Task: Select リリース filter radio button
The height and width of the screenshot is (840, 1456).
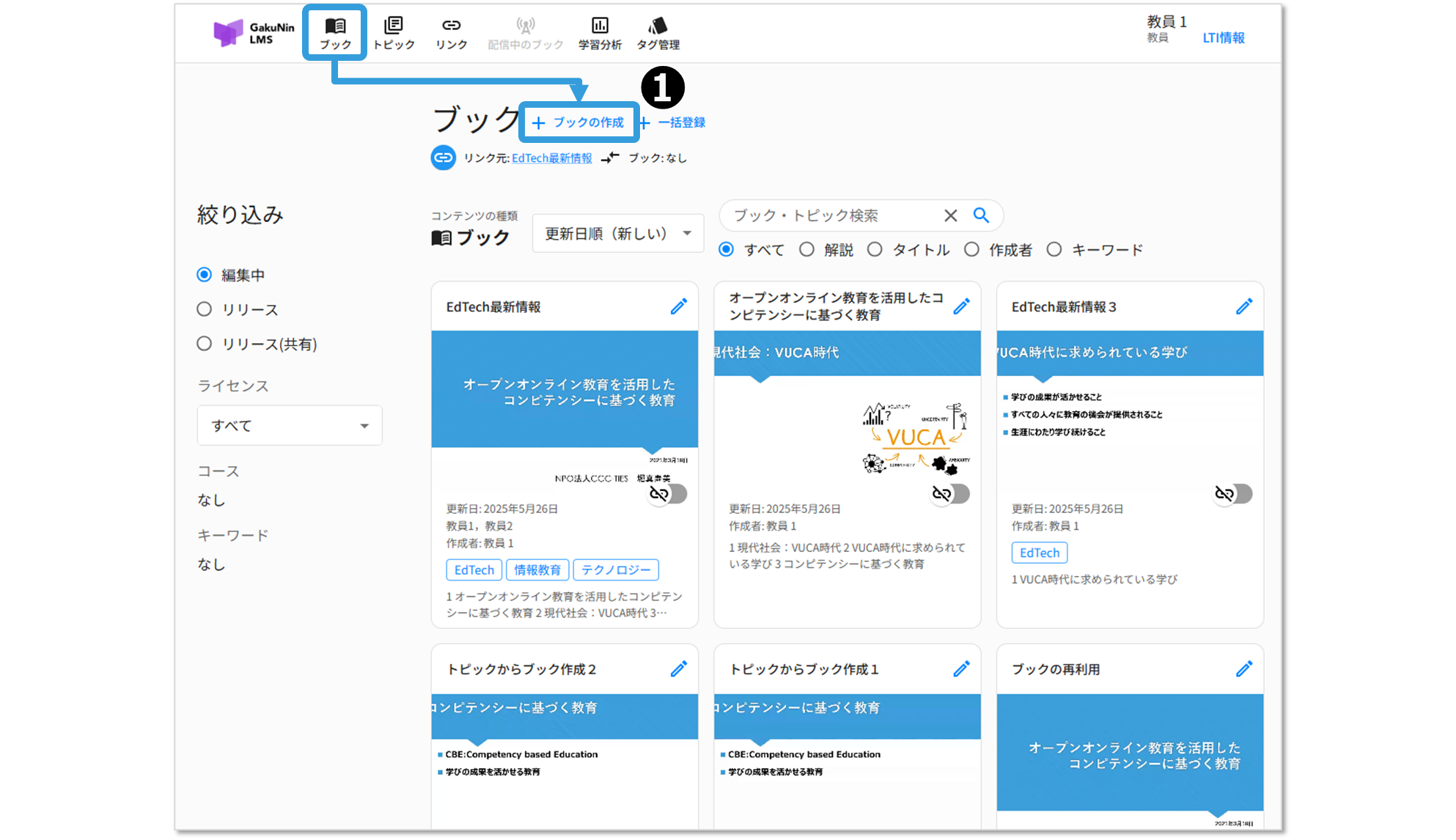Action: pyautogui.click(x=205, y=309)
